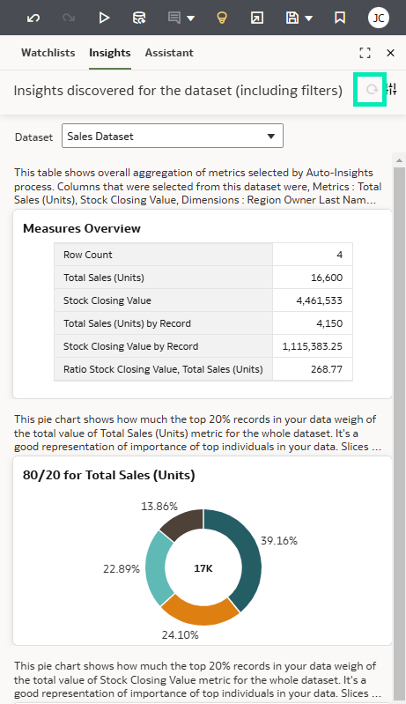Expand the Save options arrow
This screenshot has width=406, height=704.
pos(308,19)
